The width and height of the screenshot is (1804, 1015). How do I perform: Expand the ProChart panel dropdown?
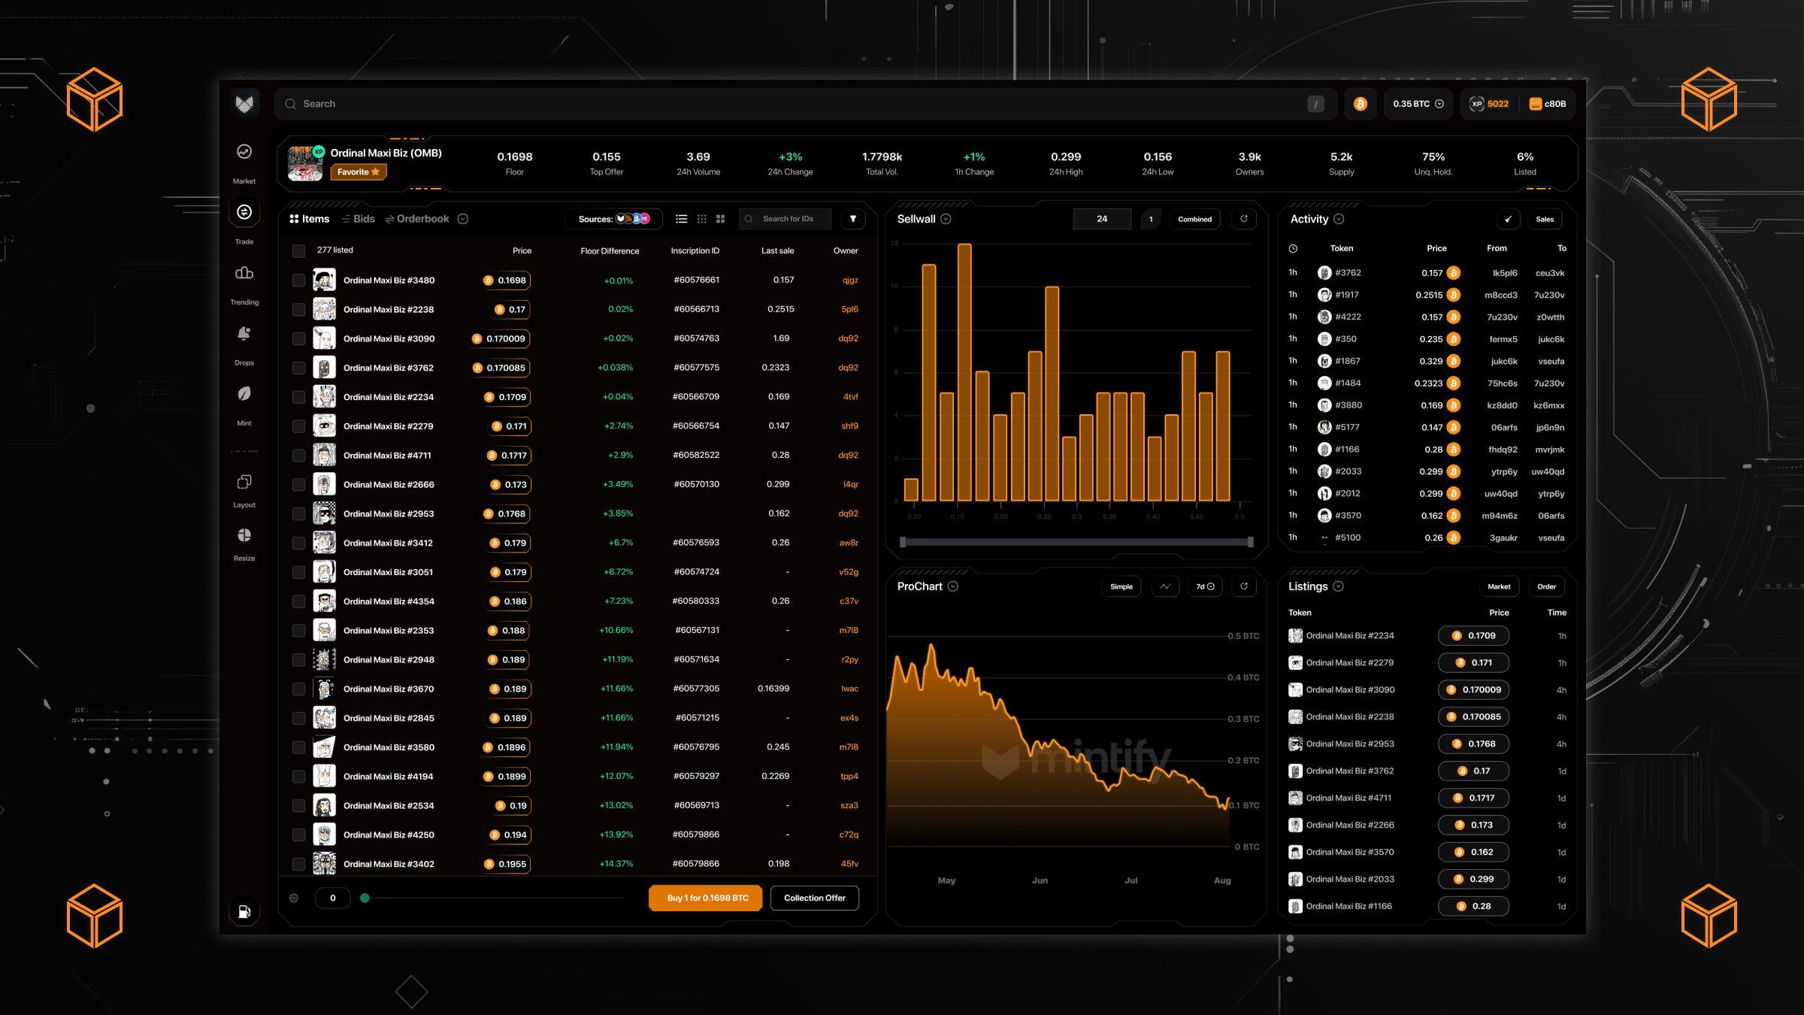[953, 586]
